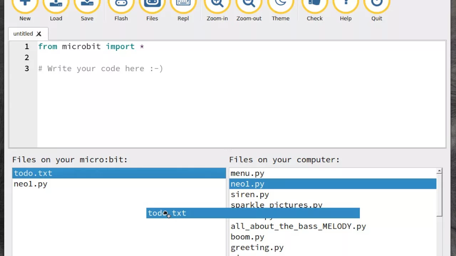456x256 pixels.
Task: Open Help from the toolbar
Action: (x=346, y=6)
